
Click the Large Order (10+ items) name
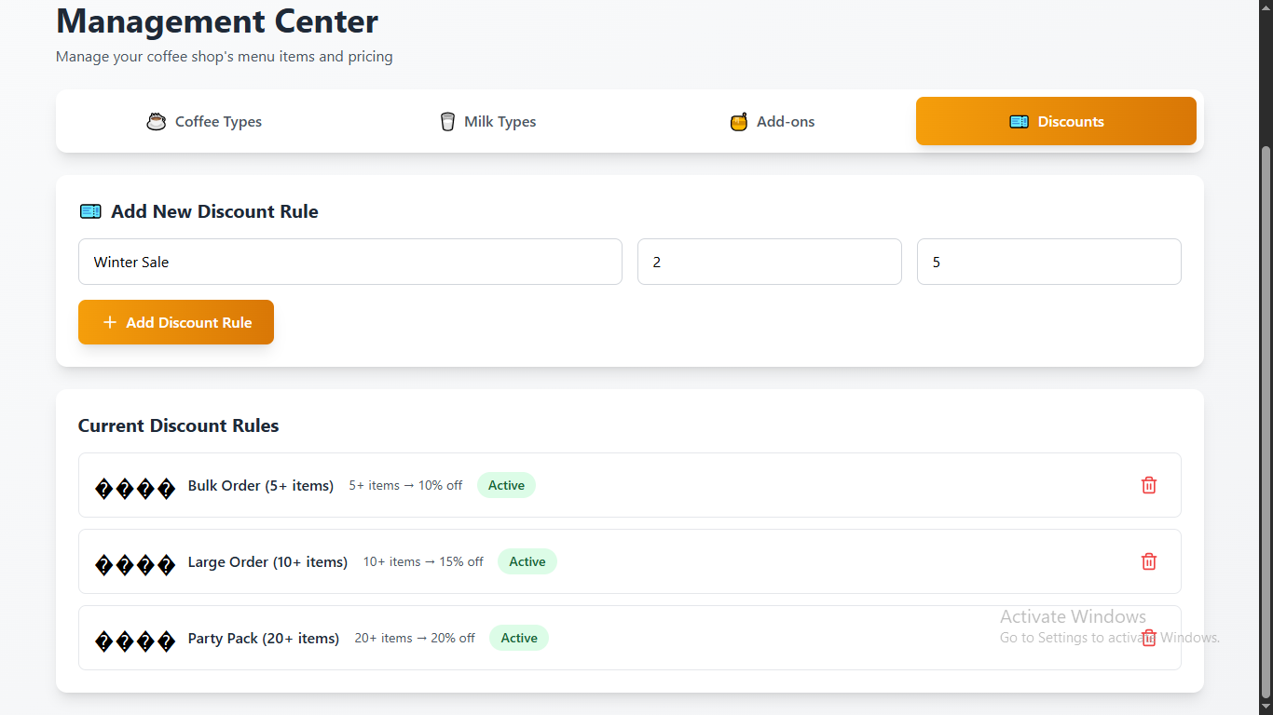(x=267, y=561)
